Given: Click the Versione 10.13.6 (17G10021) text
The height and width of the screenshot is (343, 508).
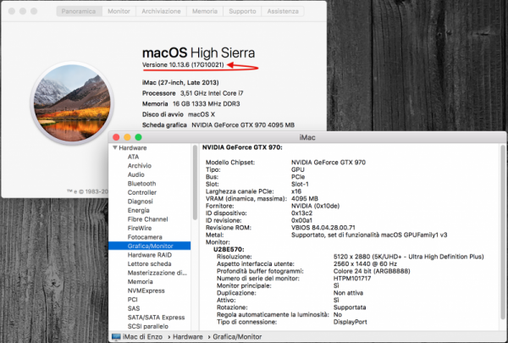Looking at the screenshot, I should coord(183,65).
